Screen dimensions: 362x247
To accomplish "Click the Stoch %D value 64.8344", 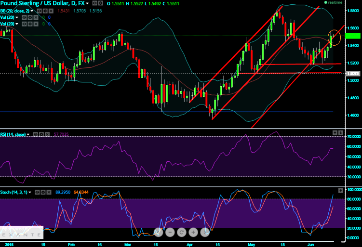I will point(81,192).
